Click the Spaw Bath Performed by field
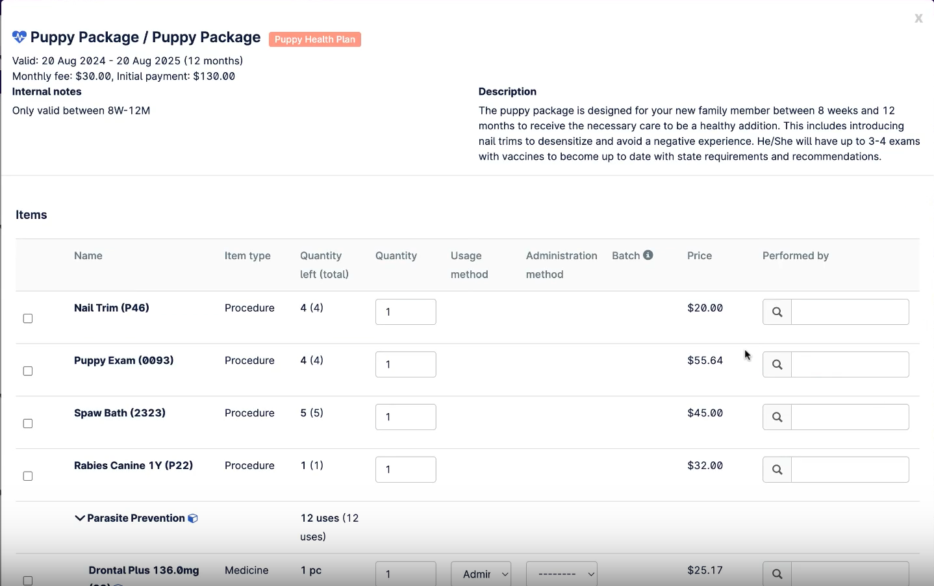This screenshot has height=586, width=934. pyautogui.click(x=850, y=418)
